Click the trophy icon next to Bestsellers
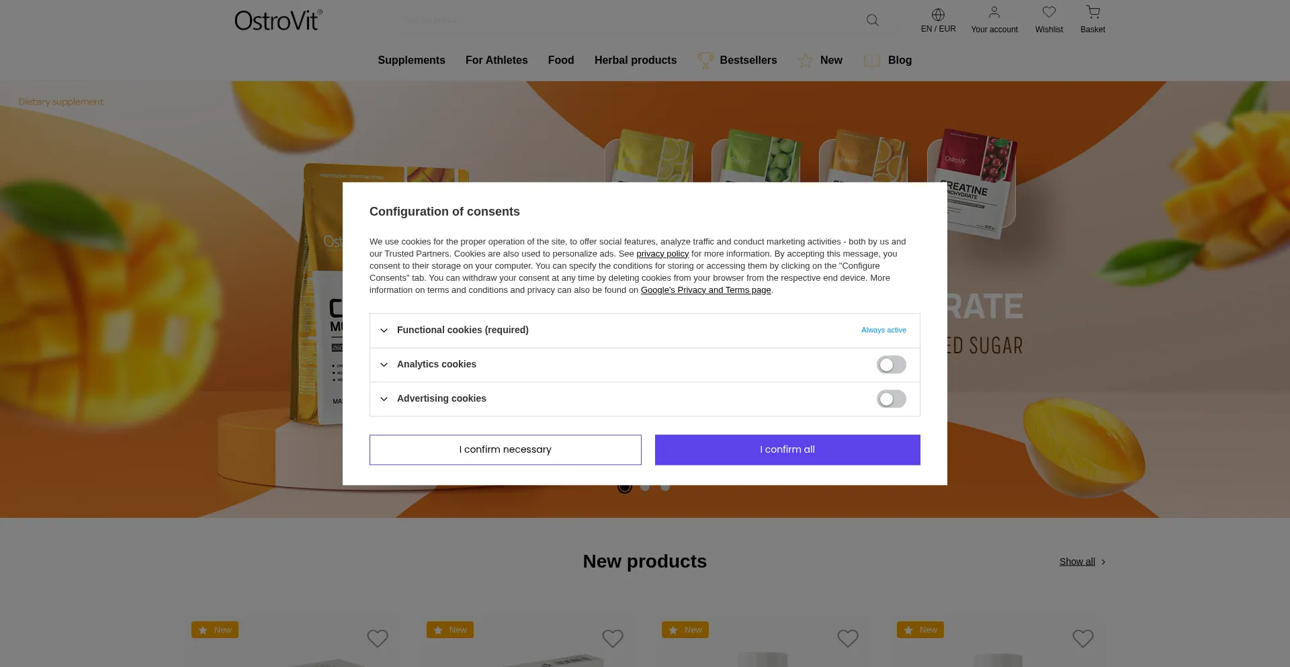 click(705, 60)
